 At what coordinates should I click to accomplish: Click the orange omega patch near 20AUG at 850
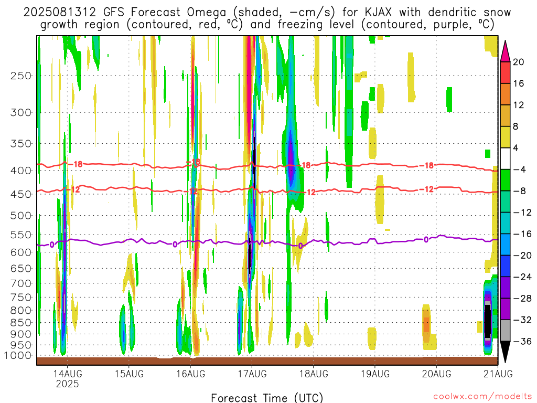(x=426, y=324)
